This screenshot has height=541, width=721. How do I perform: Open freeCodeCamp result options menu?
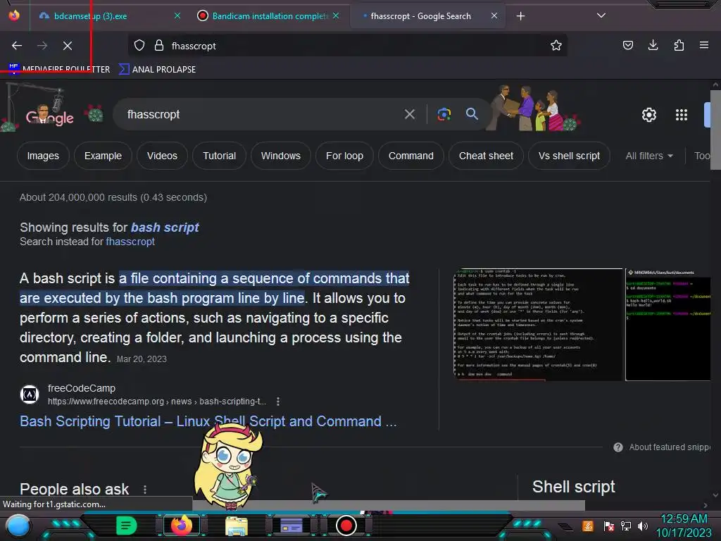pyautogui.click(x=277, y=402)
